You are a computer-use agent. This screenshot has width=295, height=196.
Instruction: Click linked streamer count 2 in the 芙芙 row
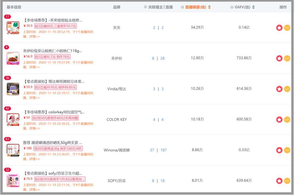(x=154, y=28)
